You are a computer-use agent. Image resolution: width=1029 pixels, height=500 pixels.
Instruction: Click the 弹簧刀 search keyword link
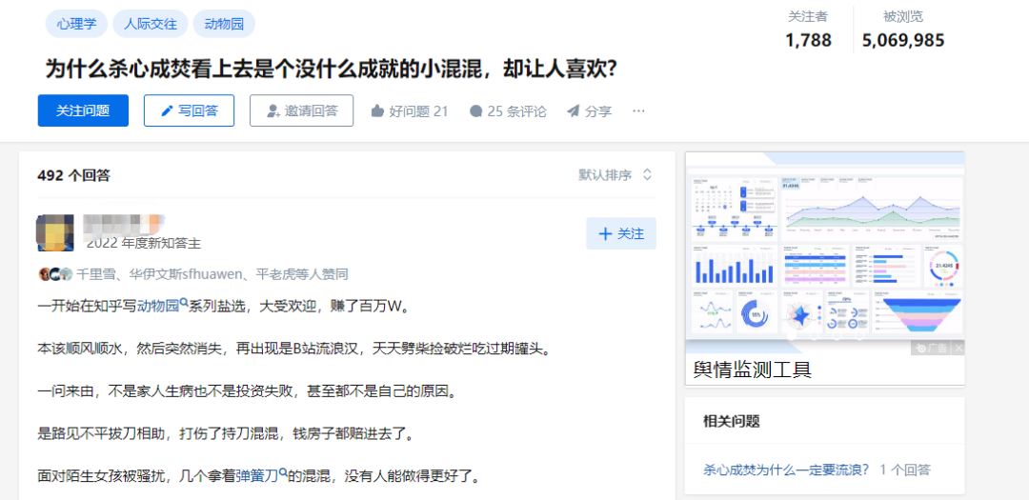(x=262, y=476)
